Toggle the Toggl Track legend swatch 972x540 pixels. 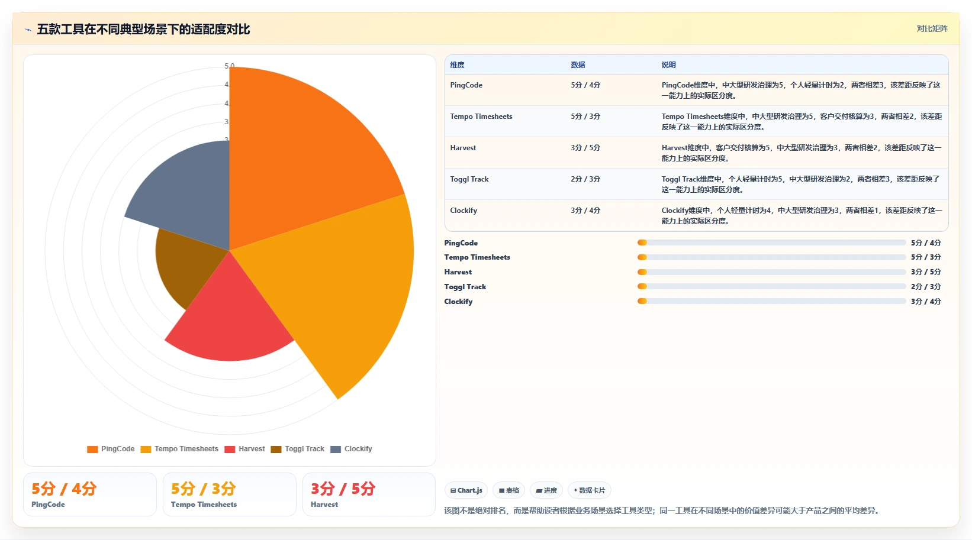pos(276,449)
